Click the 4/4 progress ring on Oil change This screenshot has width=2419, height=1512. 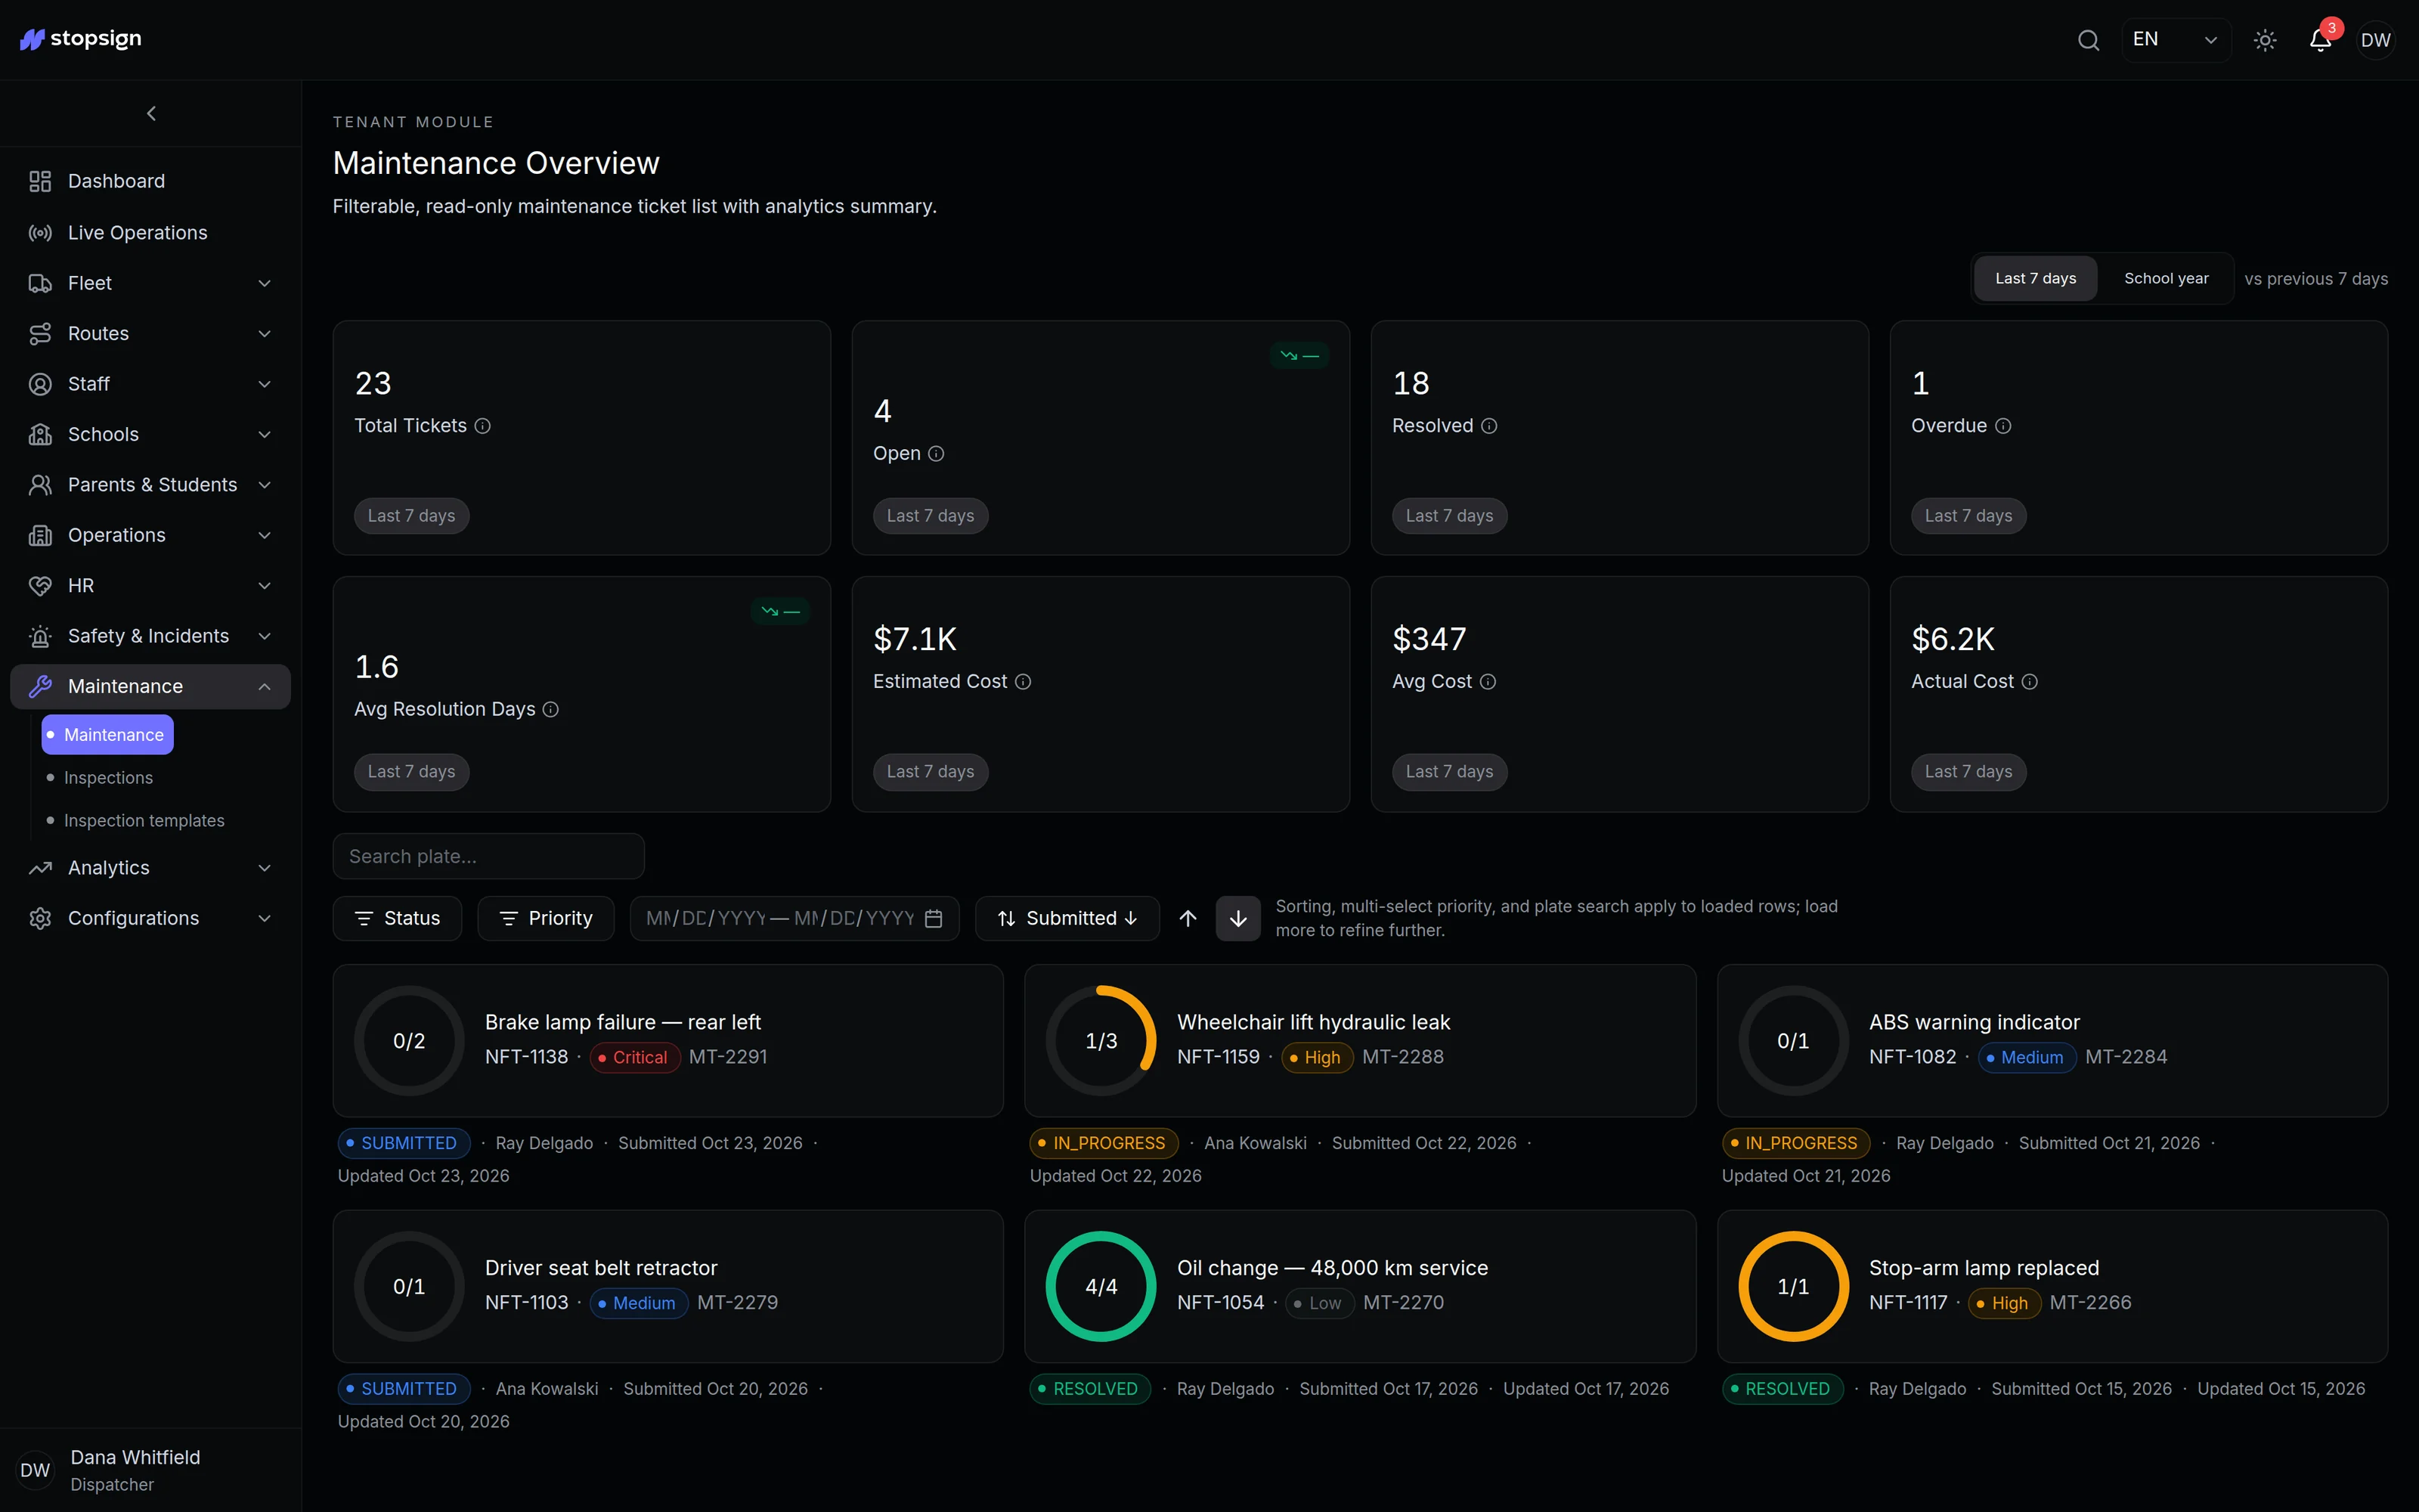[1101, 1287]
